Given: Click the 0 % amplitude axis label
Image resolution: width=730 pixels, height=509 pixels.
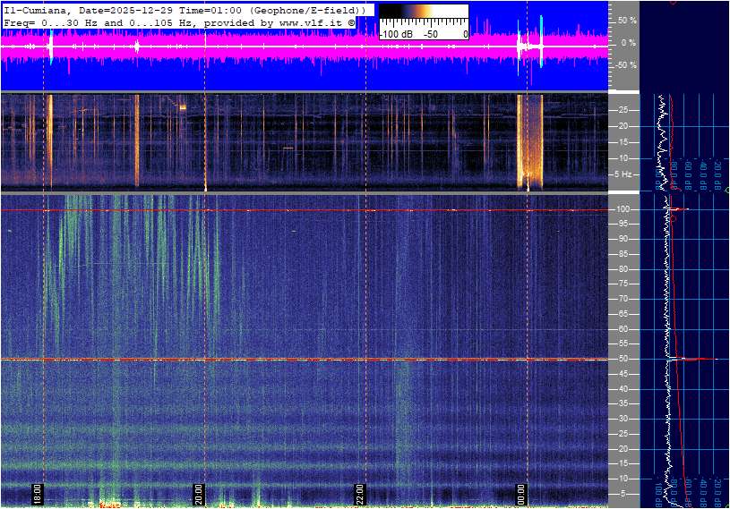Looking at the screenshot, I should [629, 42].
